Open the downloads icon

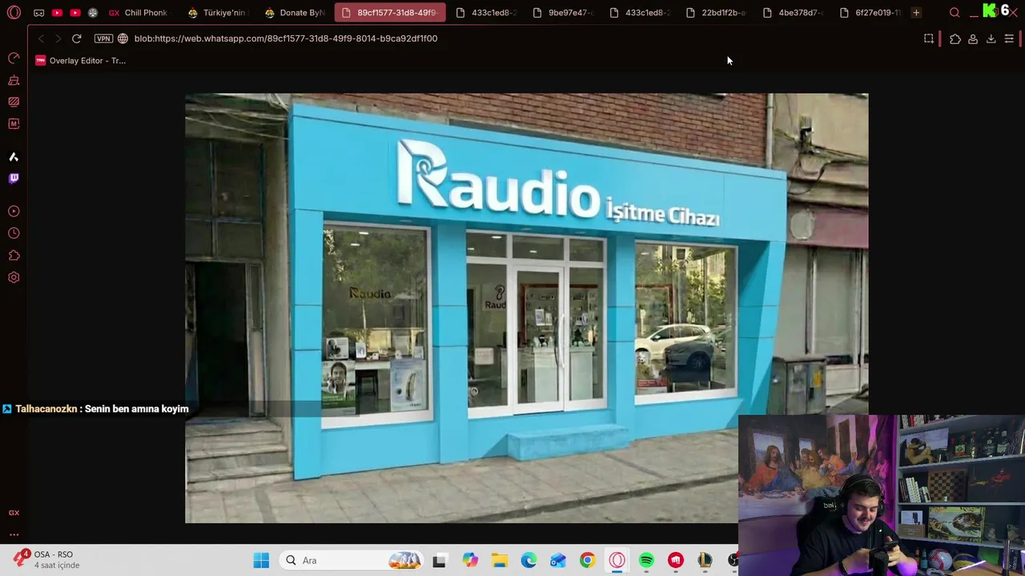point(991,38)
